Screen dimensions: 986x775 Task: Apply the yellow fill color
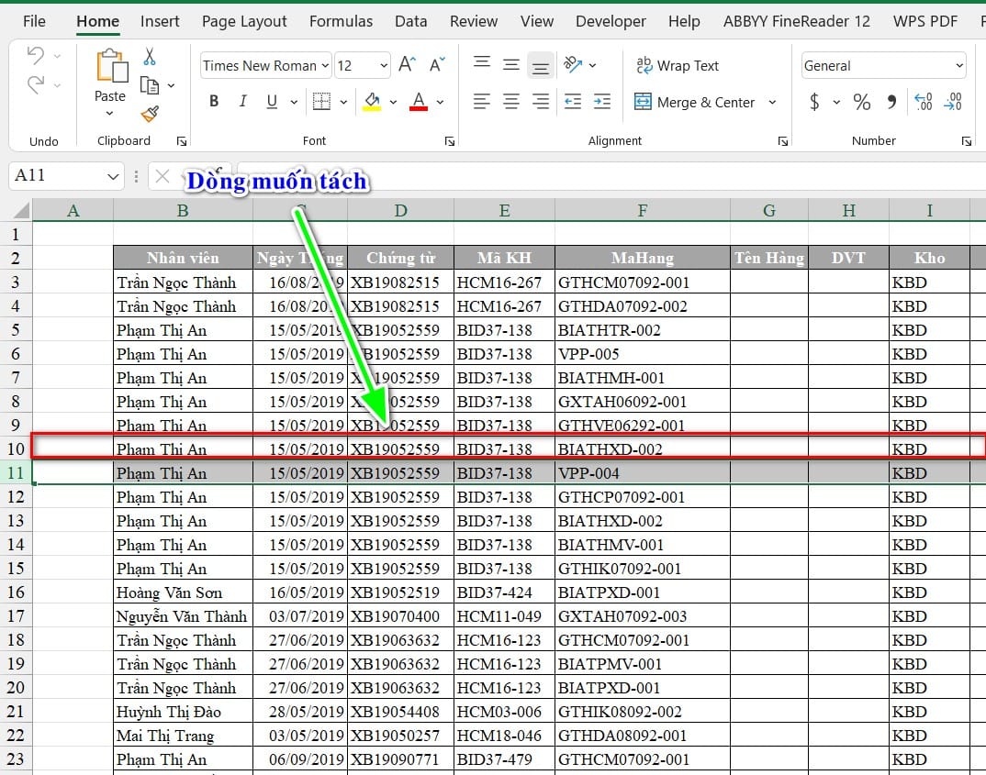(372, 102)
